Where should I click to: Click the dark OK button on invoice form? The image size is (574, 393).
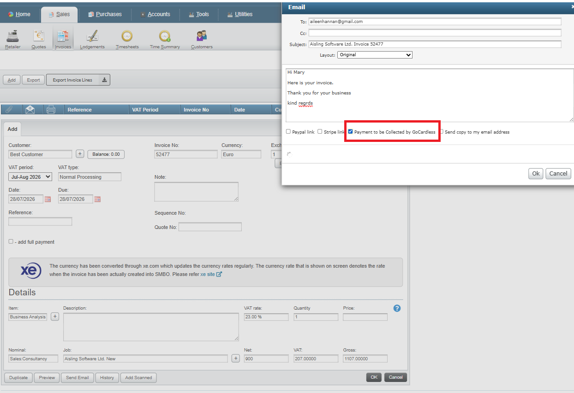pyautogui.click(x=374, y=377)
